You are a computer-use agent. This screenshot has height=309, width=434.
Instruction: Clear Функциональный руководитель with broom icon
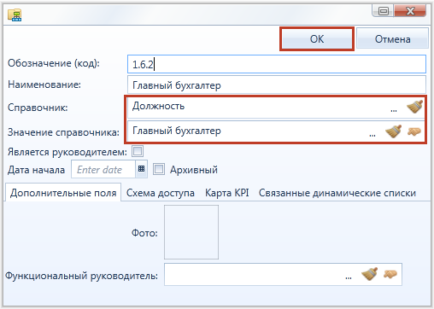coord(369,274)
